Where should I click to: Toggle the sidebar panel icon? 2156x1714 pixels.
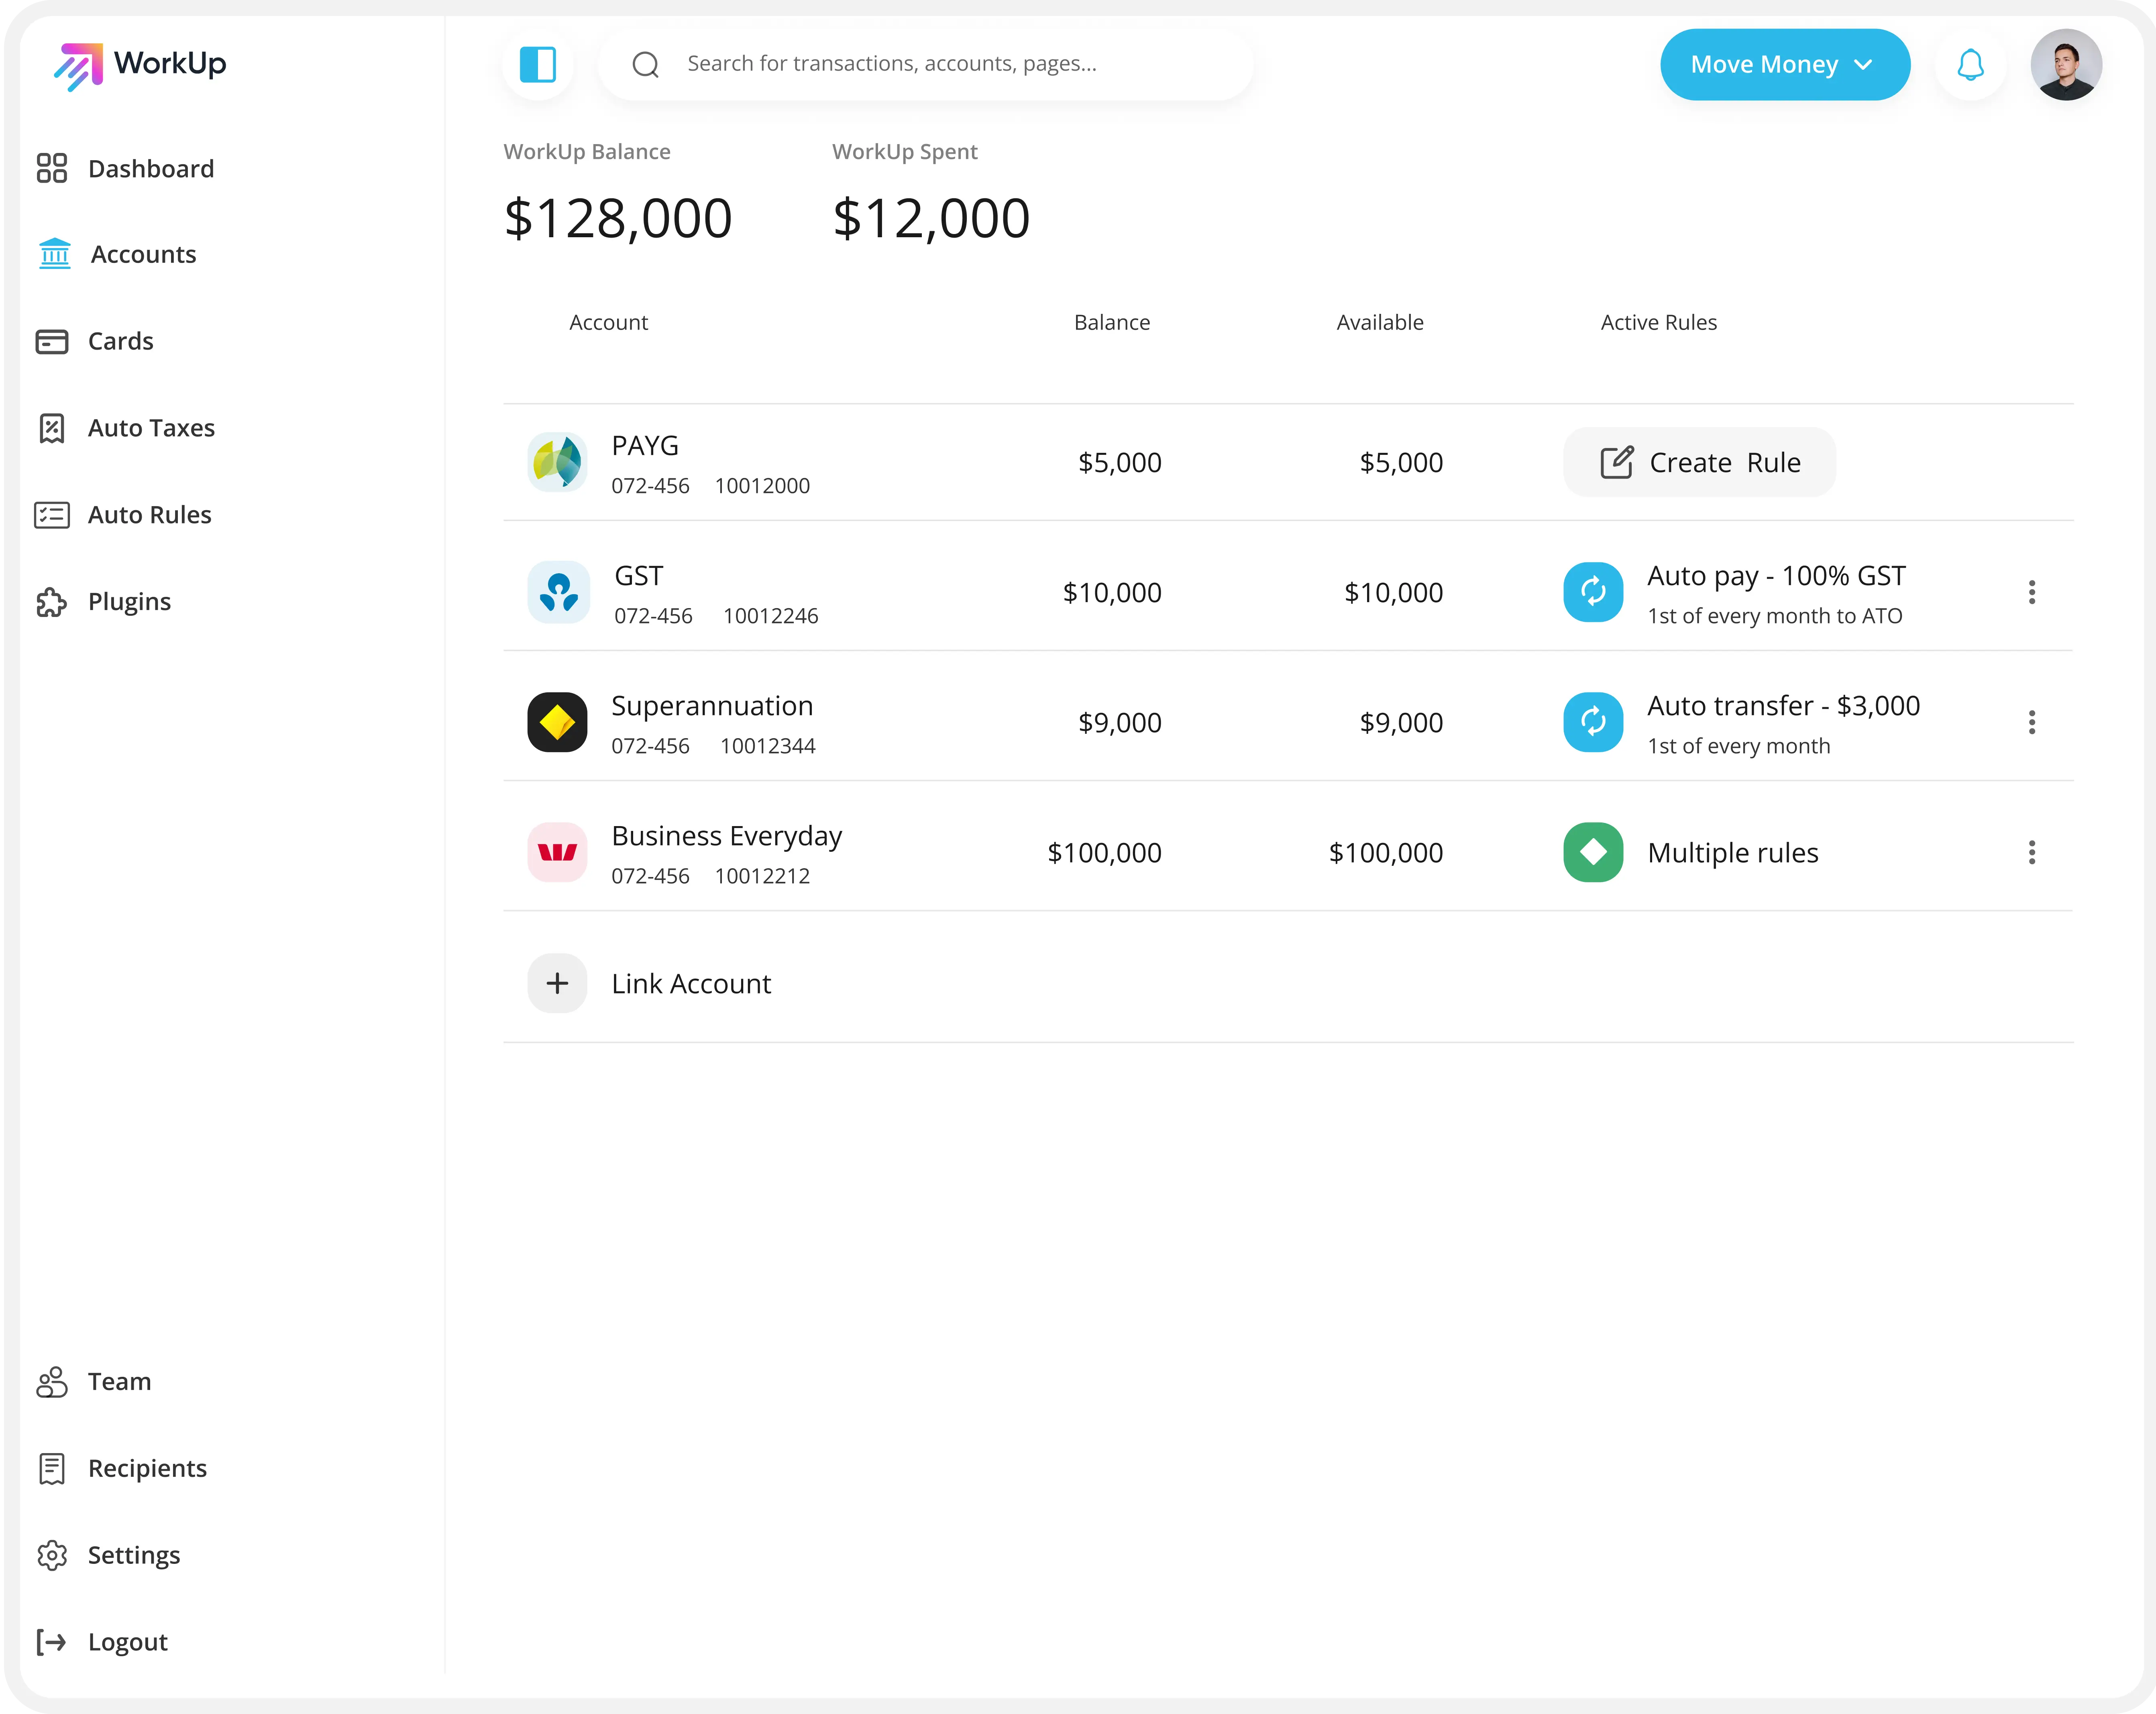[538, 65]
